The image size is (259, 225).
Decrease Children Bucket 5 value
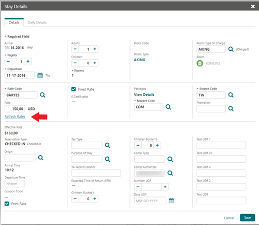tap(138, 145)
